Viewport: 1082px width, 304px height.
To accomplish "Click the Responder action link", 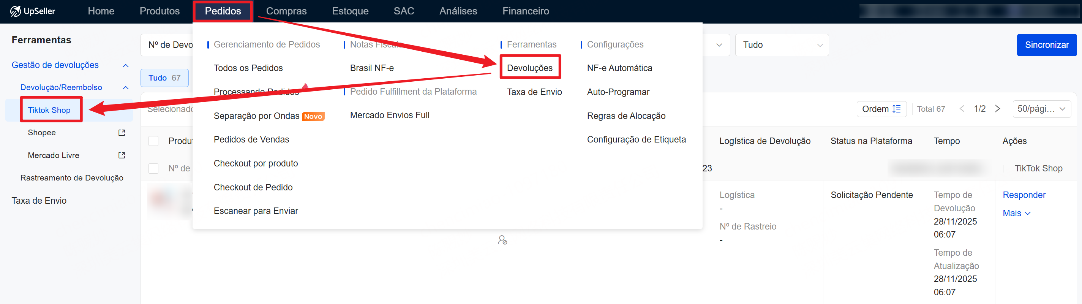I will (x=1024, y=195).
